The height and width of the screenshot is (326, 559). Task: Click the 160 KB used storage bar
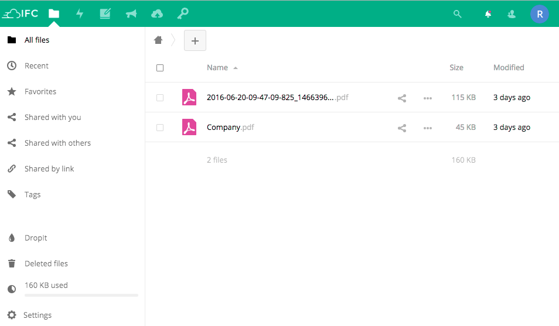81,295
